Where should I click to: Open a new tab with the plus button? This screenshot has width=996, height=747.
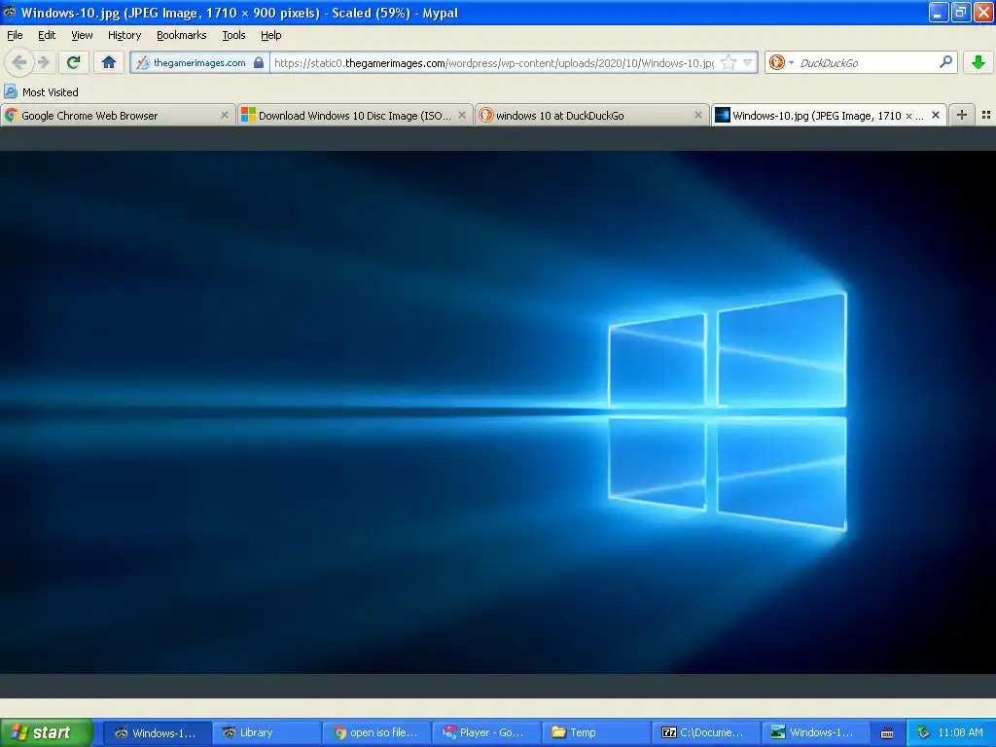pos(962,115)
